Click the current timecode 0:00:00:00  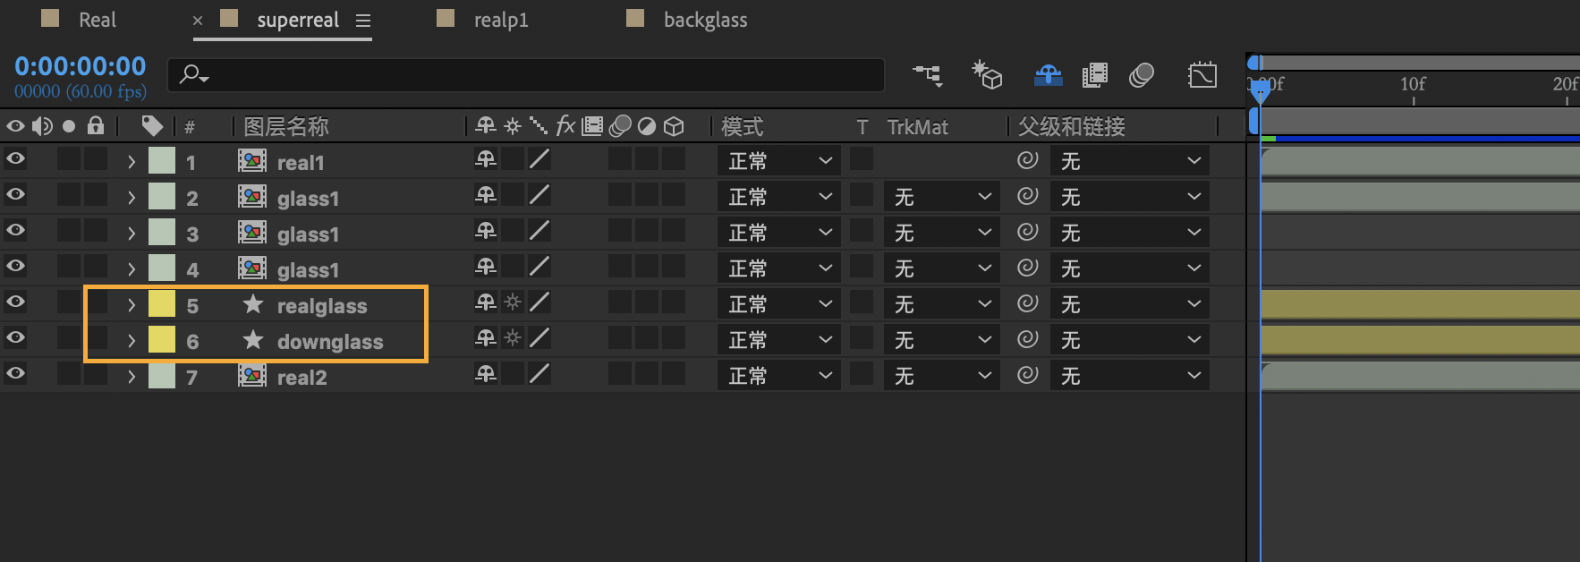pos(81,66)
